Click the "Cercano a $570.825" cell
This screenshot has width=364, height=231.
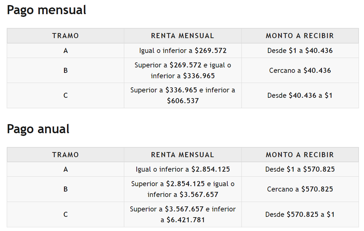point(300,189)
